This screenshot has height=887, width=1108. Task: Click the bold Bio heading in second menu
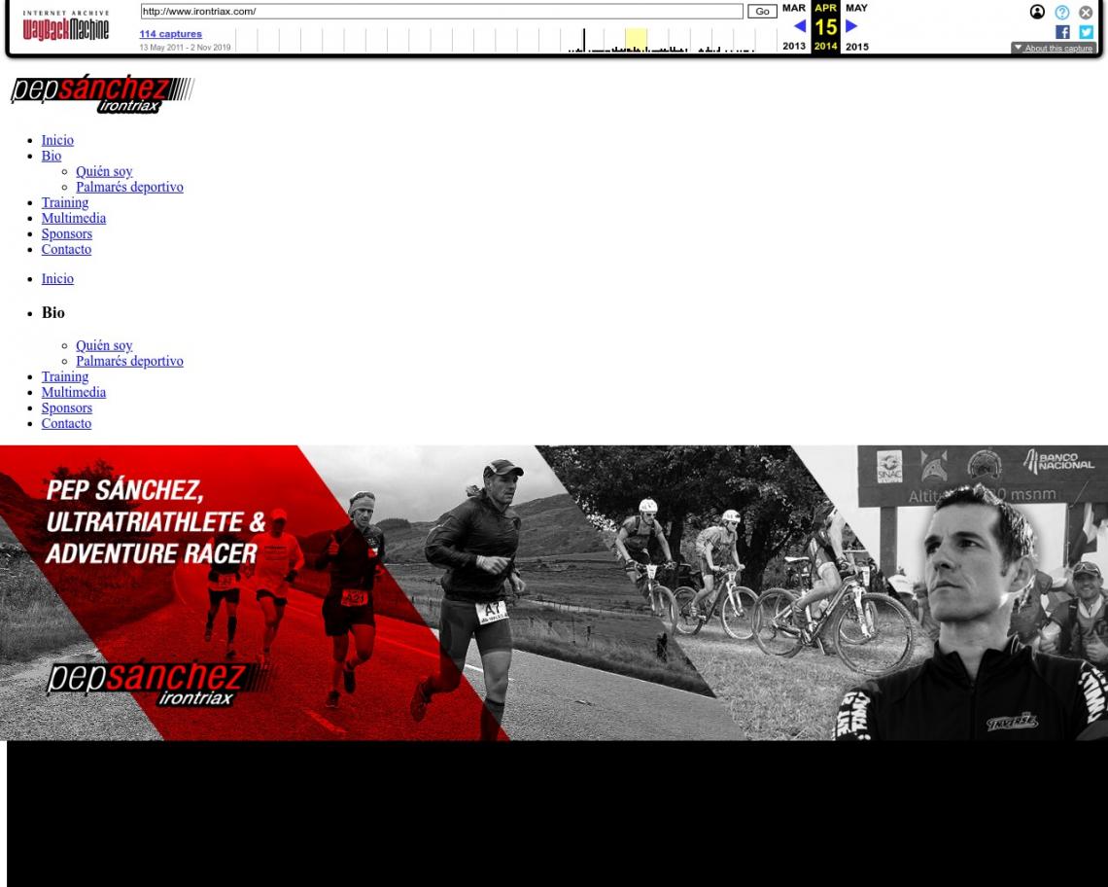[53, 312]
